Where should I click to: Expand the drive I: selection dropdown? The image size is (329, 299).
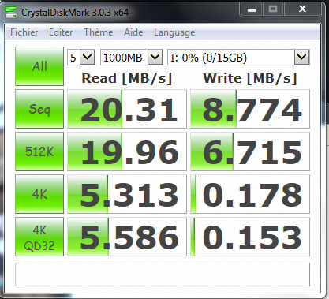click(301, 57)
